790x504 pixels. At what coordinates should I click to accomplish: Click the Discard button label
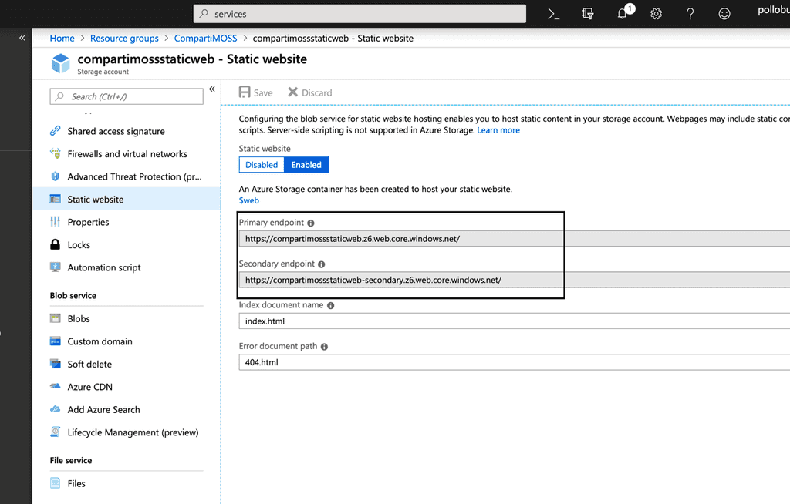coord(317,92)
